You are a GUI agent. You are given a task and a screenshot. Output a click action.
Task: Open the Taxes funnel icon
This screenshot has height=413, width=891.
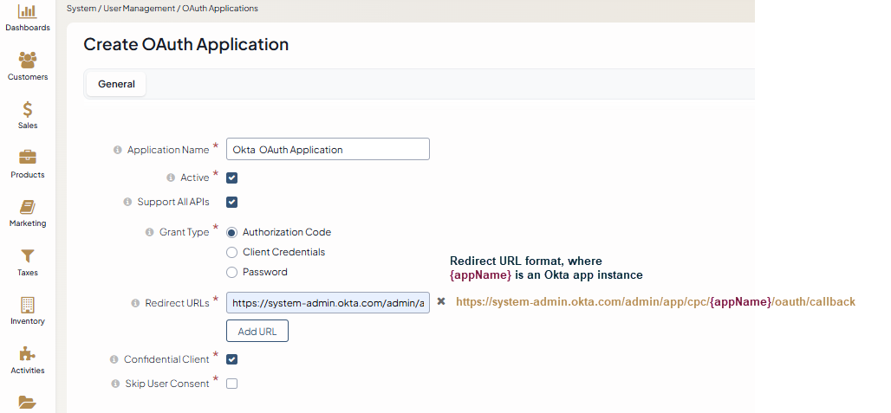pyautogui.click(x=28, y=256)
